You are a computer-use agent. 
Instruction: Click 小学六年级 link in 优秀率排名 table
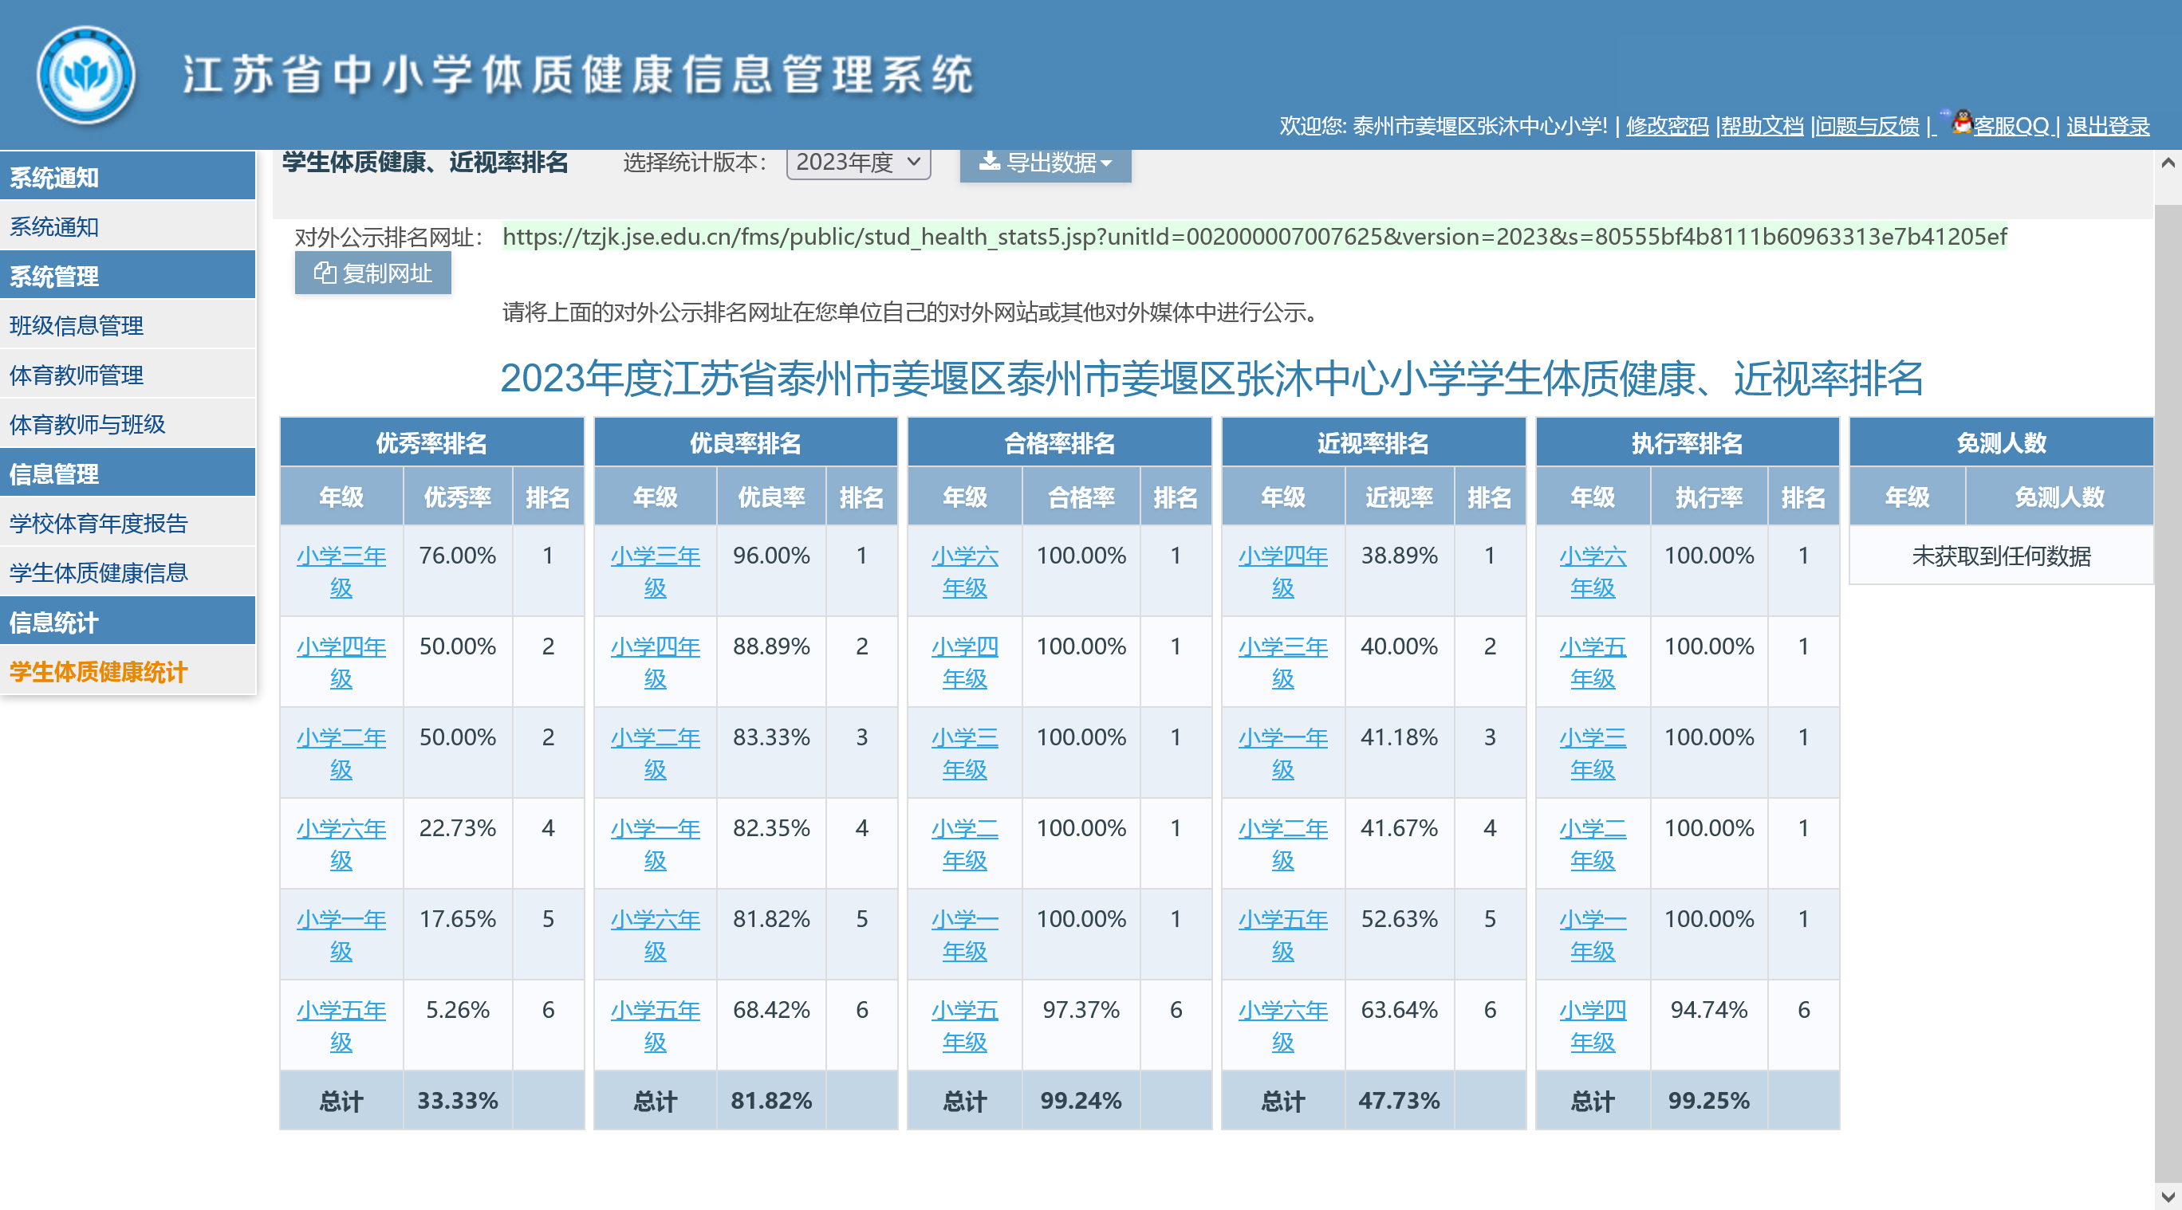(x=341, y=843)
